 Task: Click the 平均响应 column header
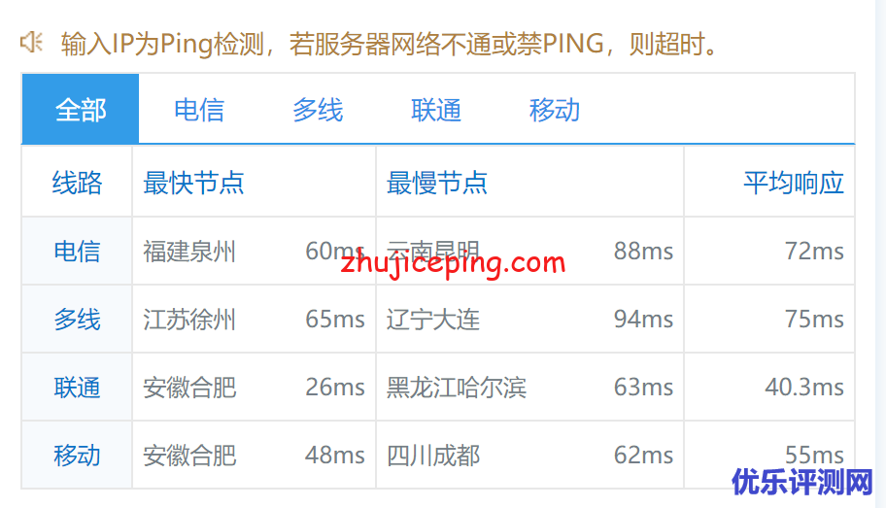794,183
